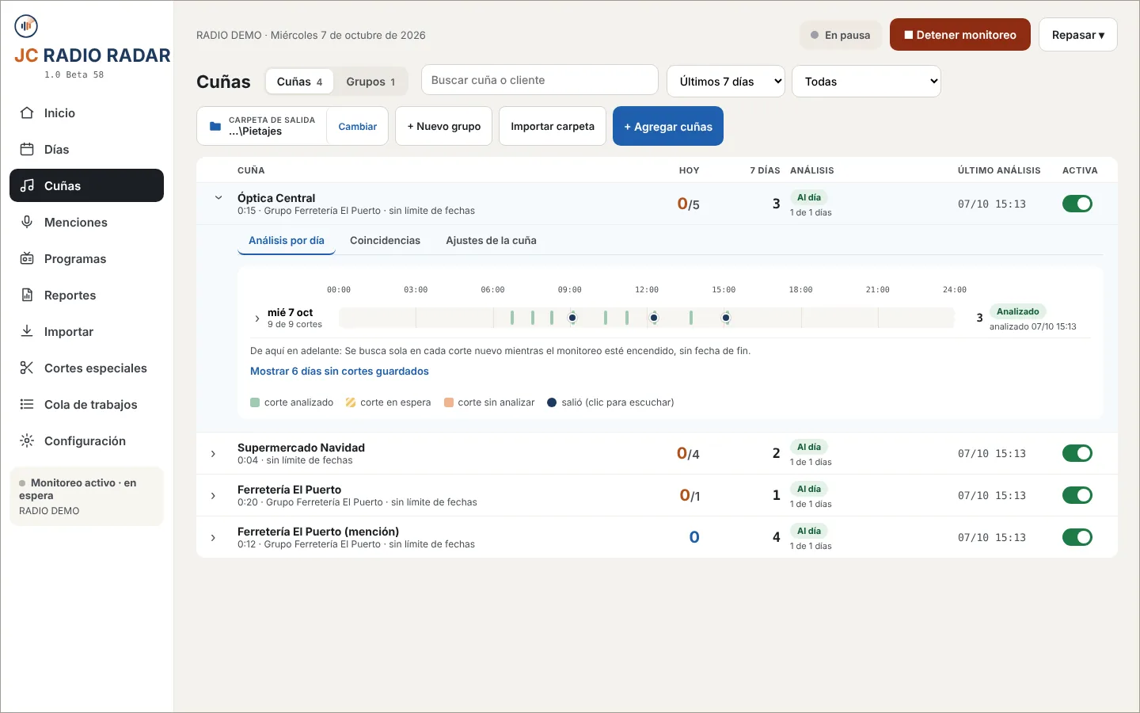Expand the Supermercado Navidad row
The height and width of the screenshot is (713, 1140).
pyautogui.click(x=213, y=454)
